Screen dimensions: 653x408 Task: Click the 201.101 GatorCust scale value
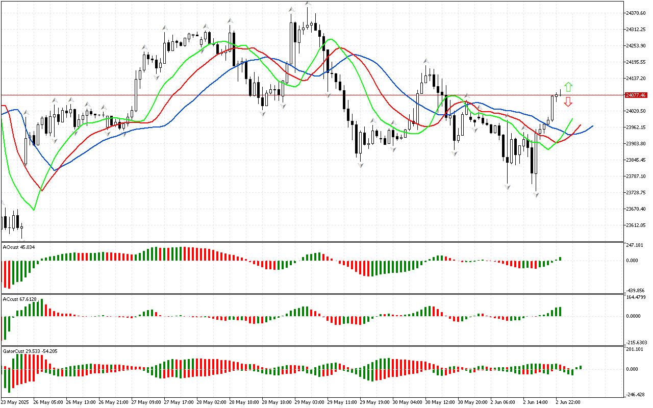click(x=635, y=349)
